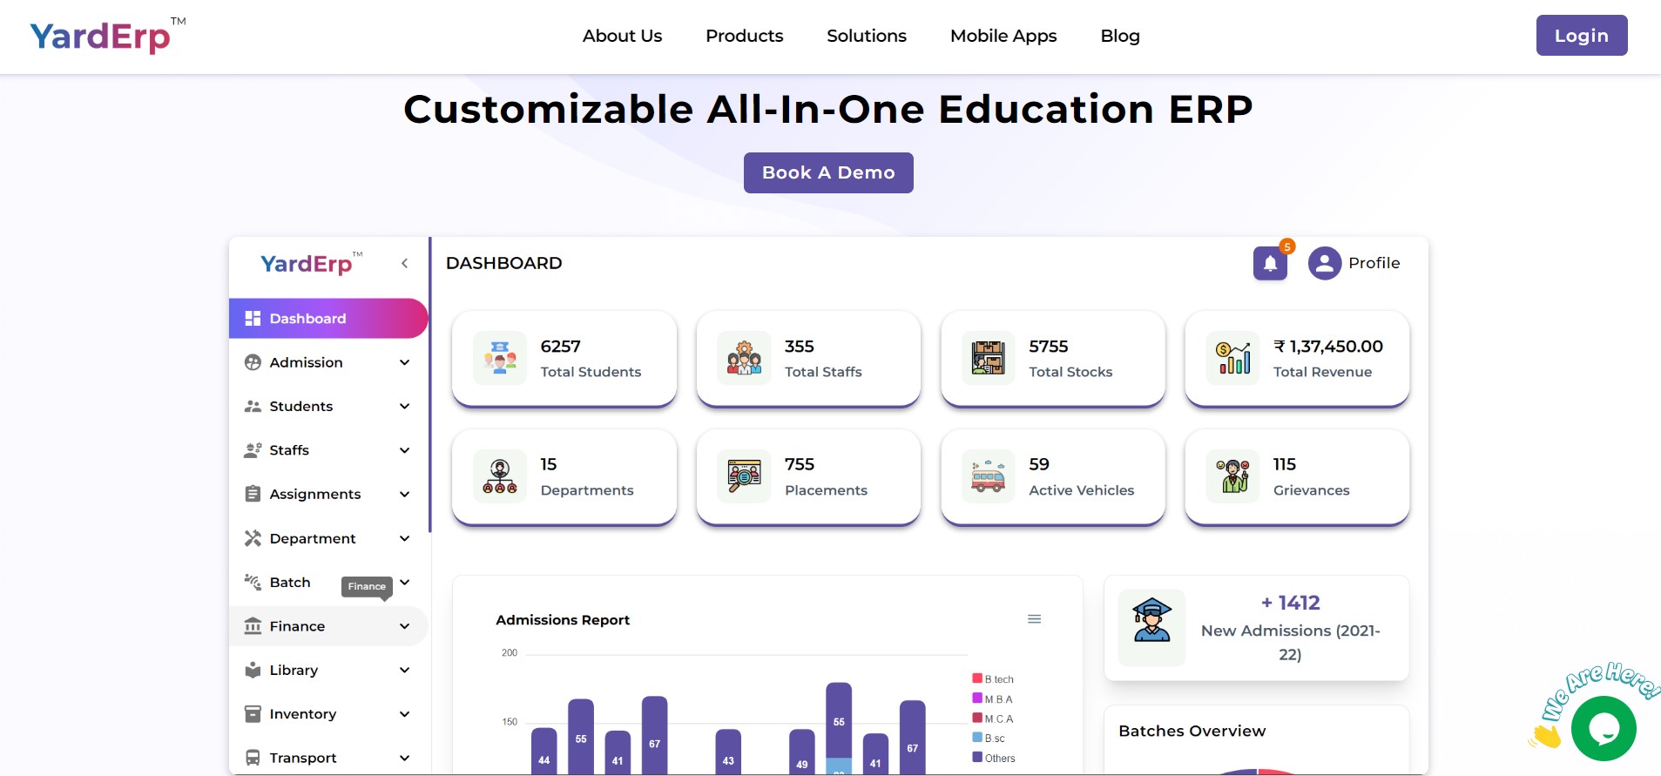
Task: Expand the Library menu chevron
Action: 404,670
